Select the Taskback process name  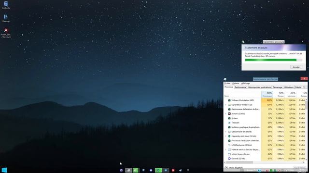click(235, 123)
